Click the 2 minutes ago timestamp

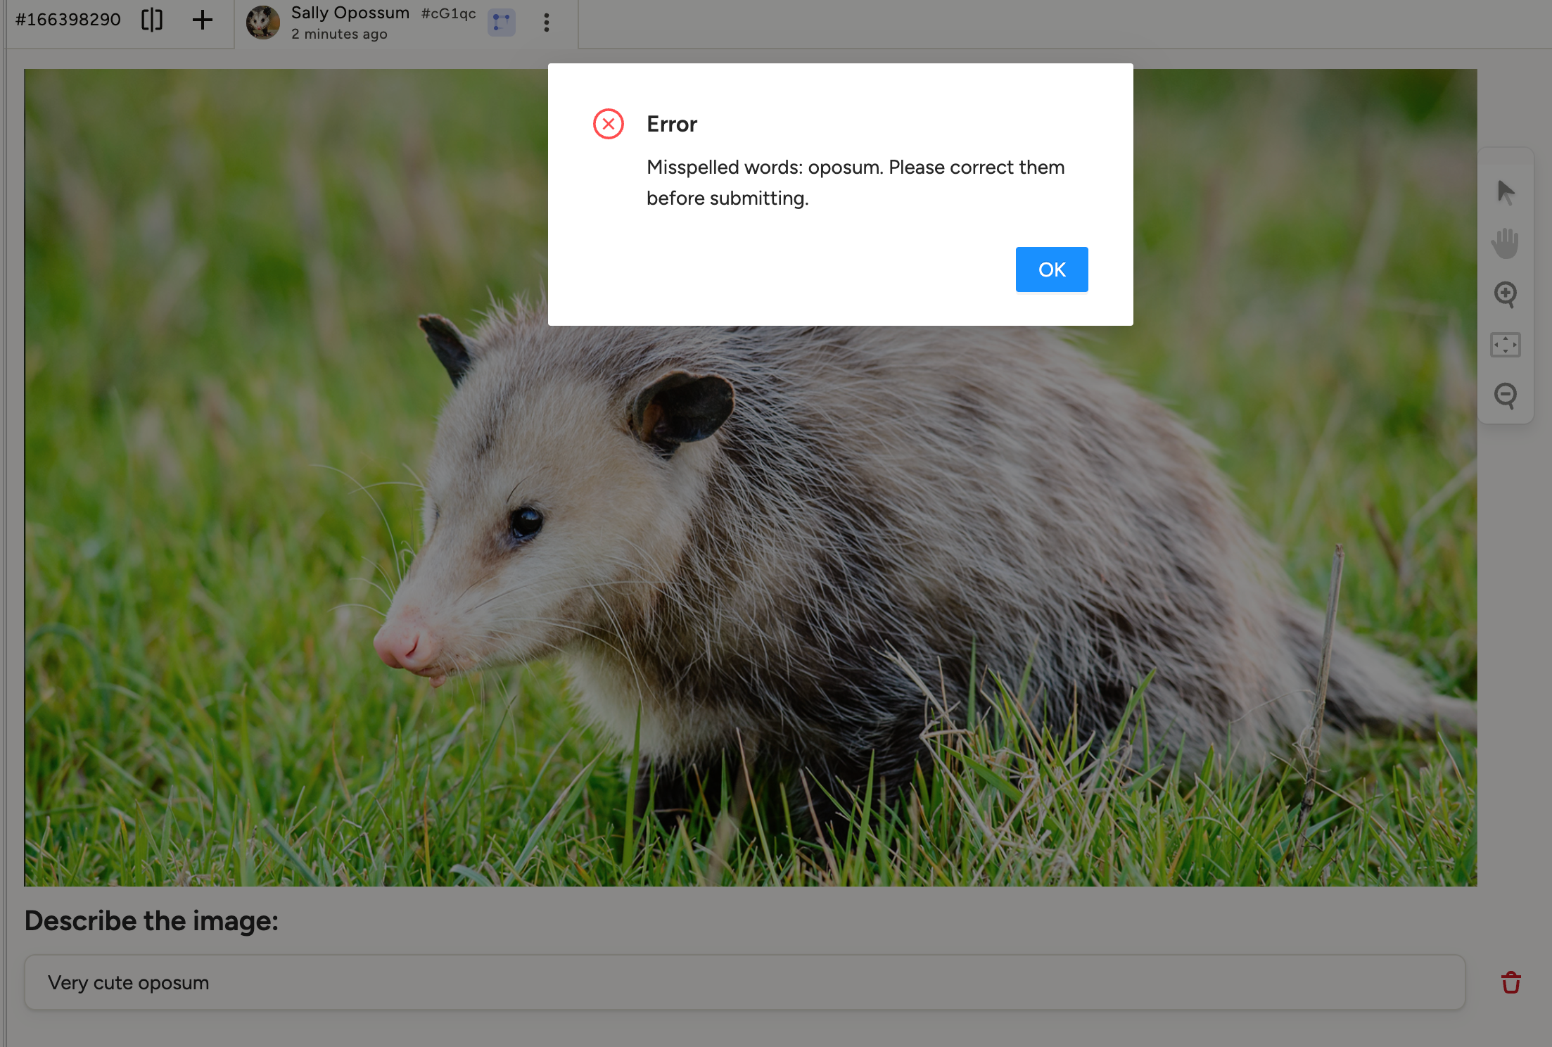[x=339, y=34]
